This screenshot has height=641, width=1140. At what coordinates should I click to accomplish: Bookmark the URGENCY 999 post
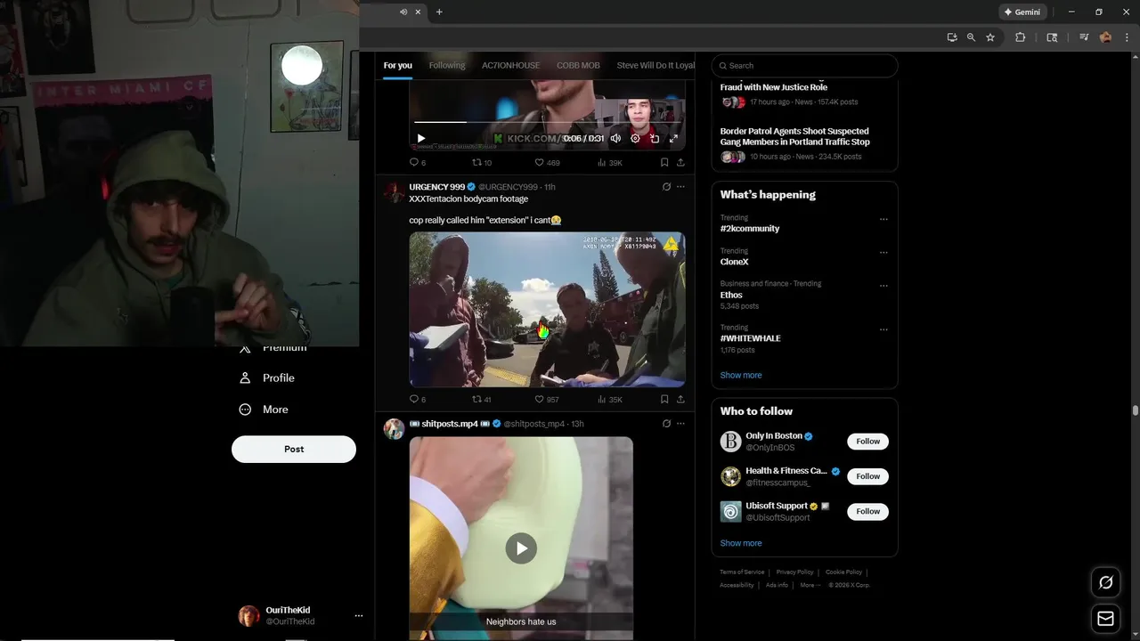coord(664,400)
